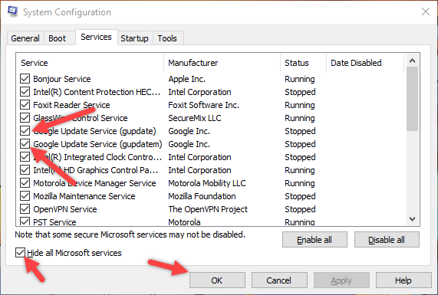Click the Motorola Device Manager Service name
The width and height of the screenshot is (438, 295).
click(x=94, y=183)
